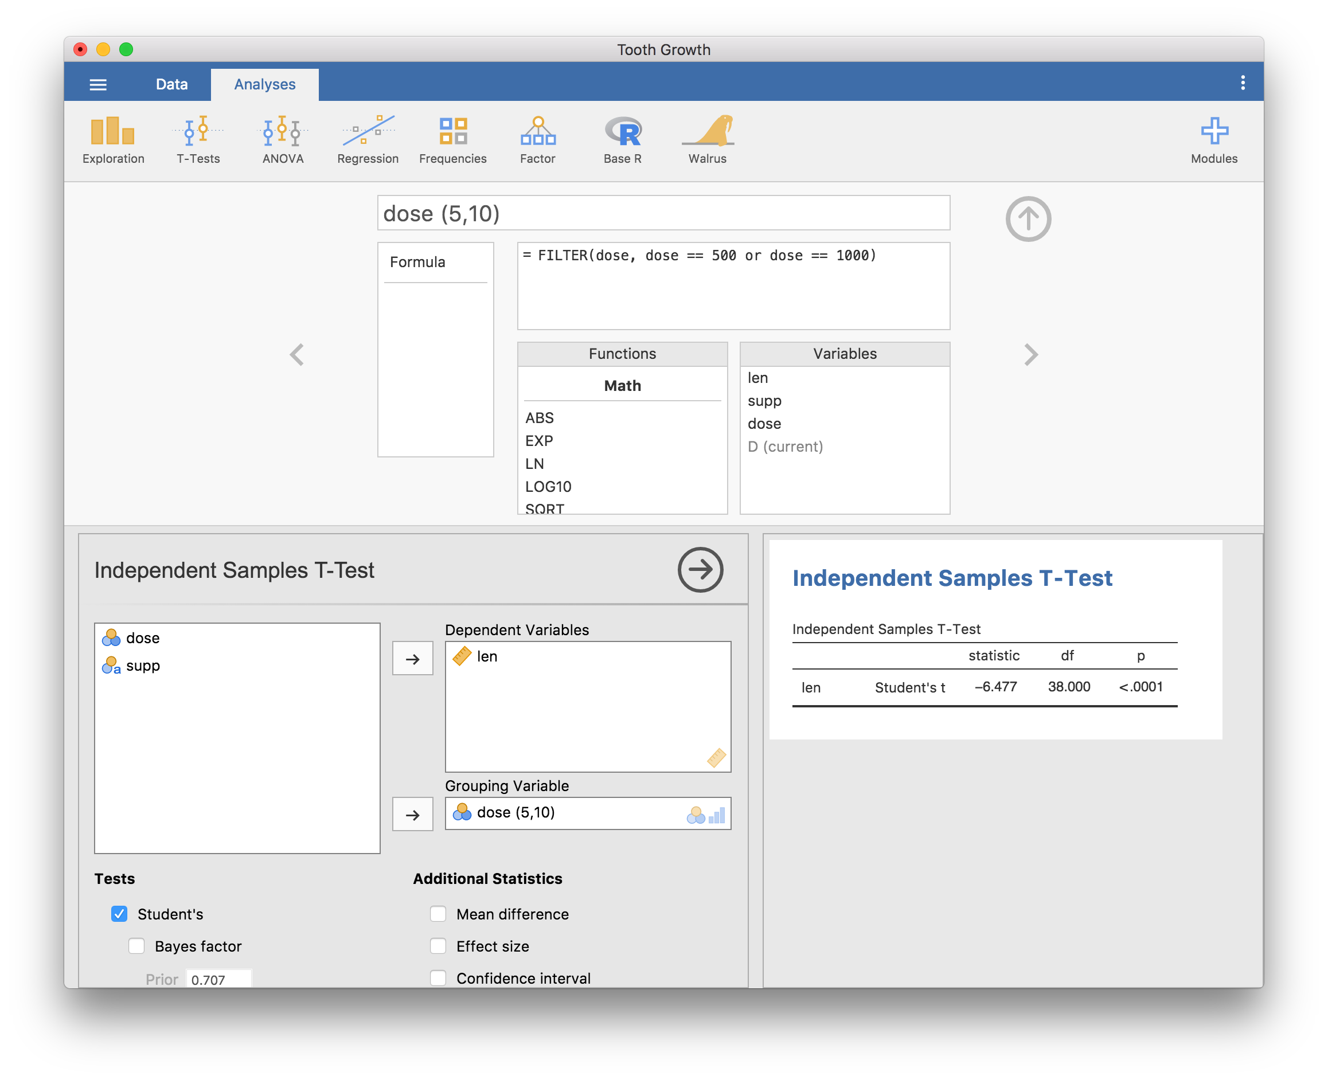1328x1080 pixels.
Task: Go to the next variable with right chevron
Action: point(1031,355)
